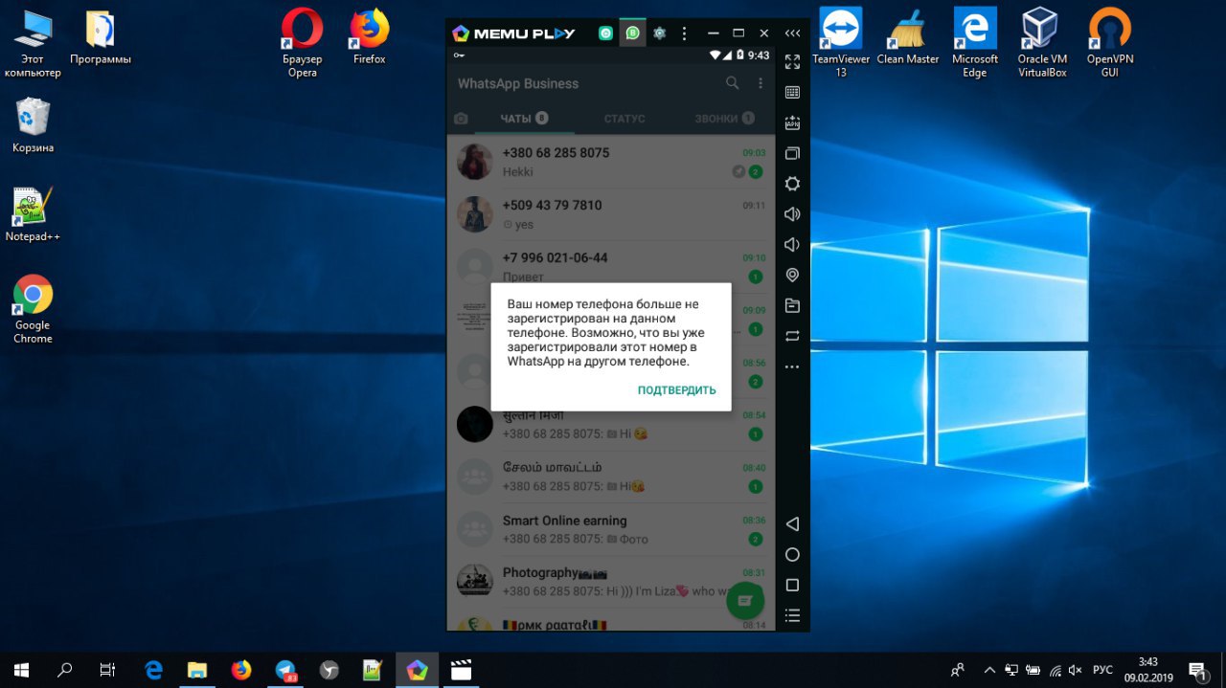Toggle MEmu fullscreen mode icon

(x=792, y=62)
